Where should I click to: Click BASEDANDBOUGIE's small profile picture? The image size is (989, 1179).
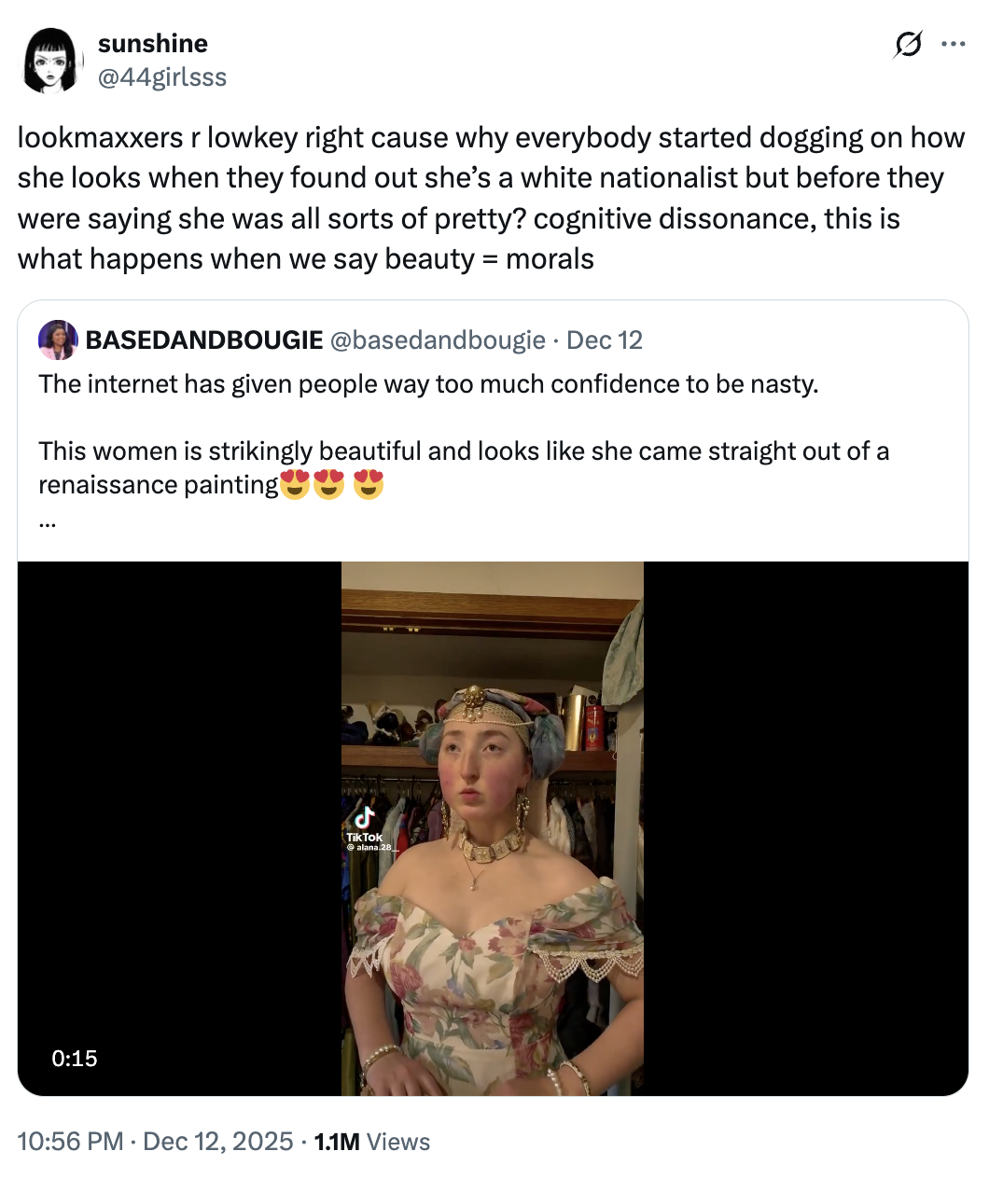click(59, 341)
